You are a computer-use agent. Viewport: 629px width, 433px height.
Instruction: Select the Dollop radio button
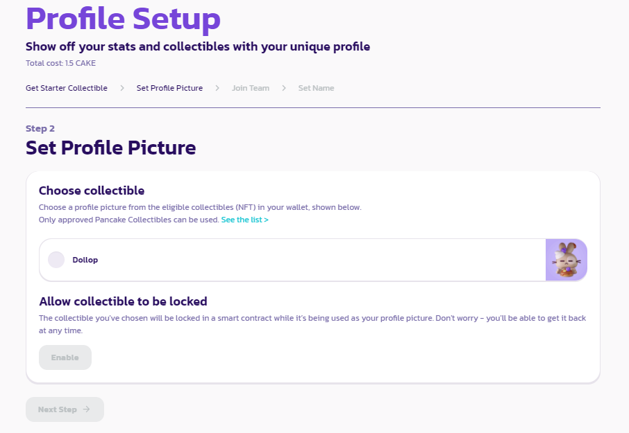(x=56, y=260)
